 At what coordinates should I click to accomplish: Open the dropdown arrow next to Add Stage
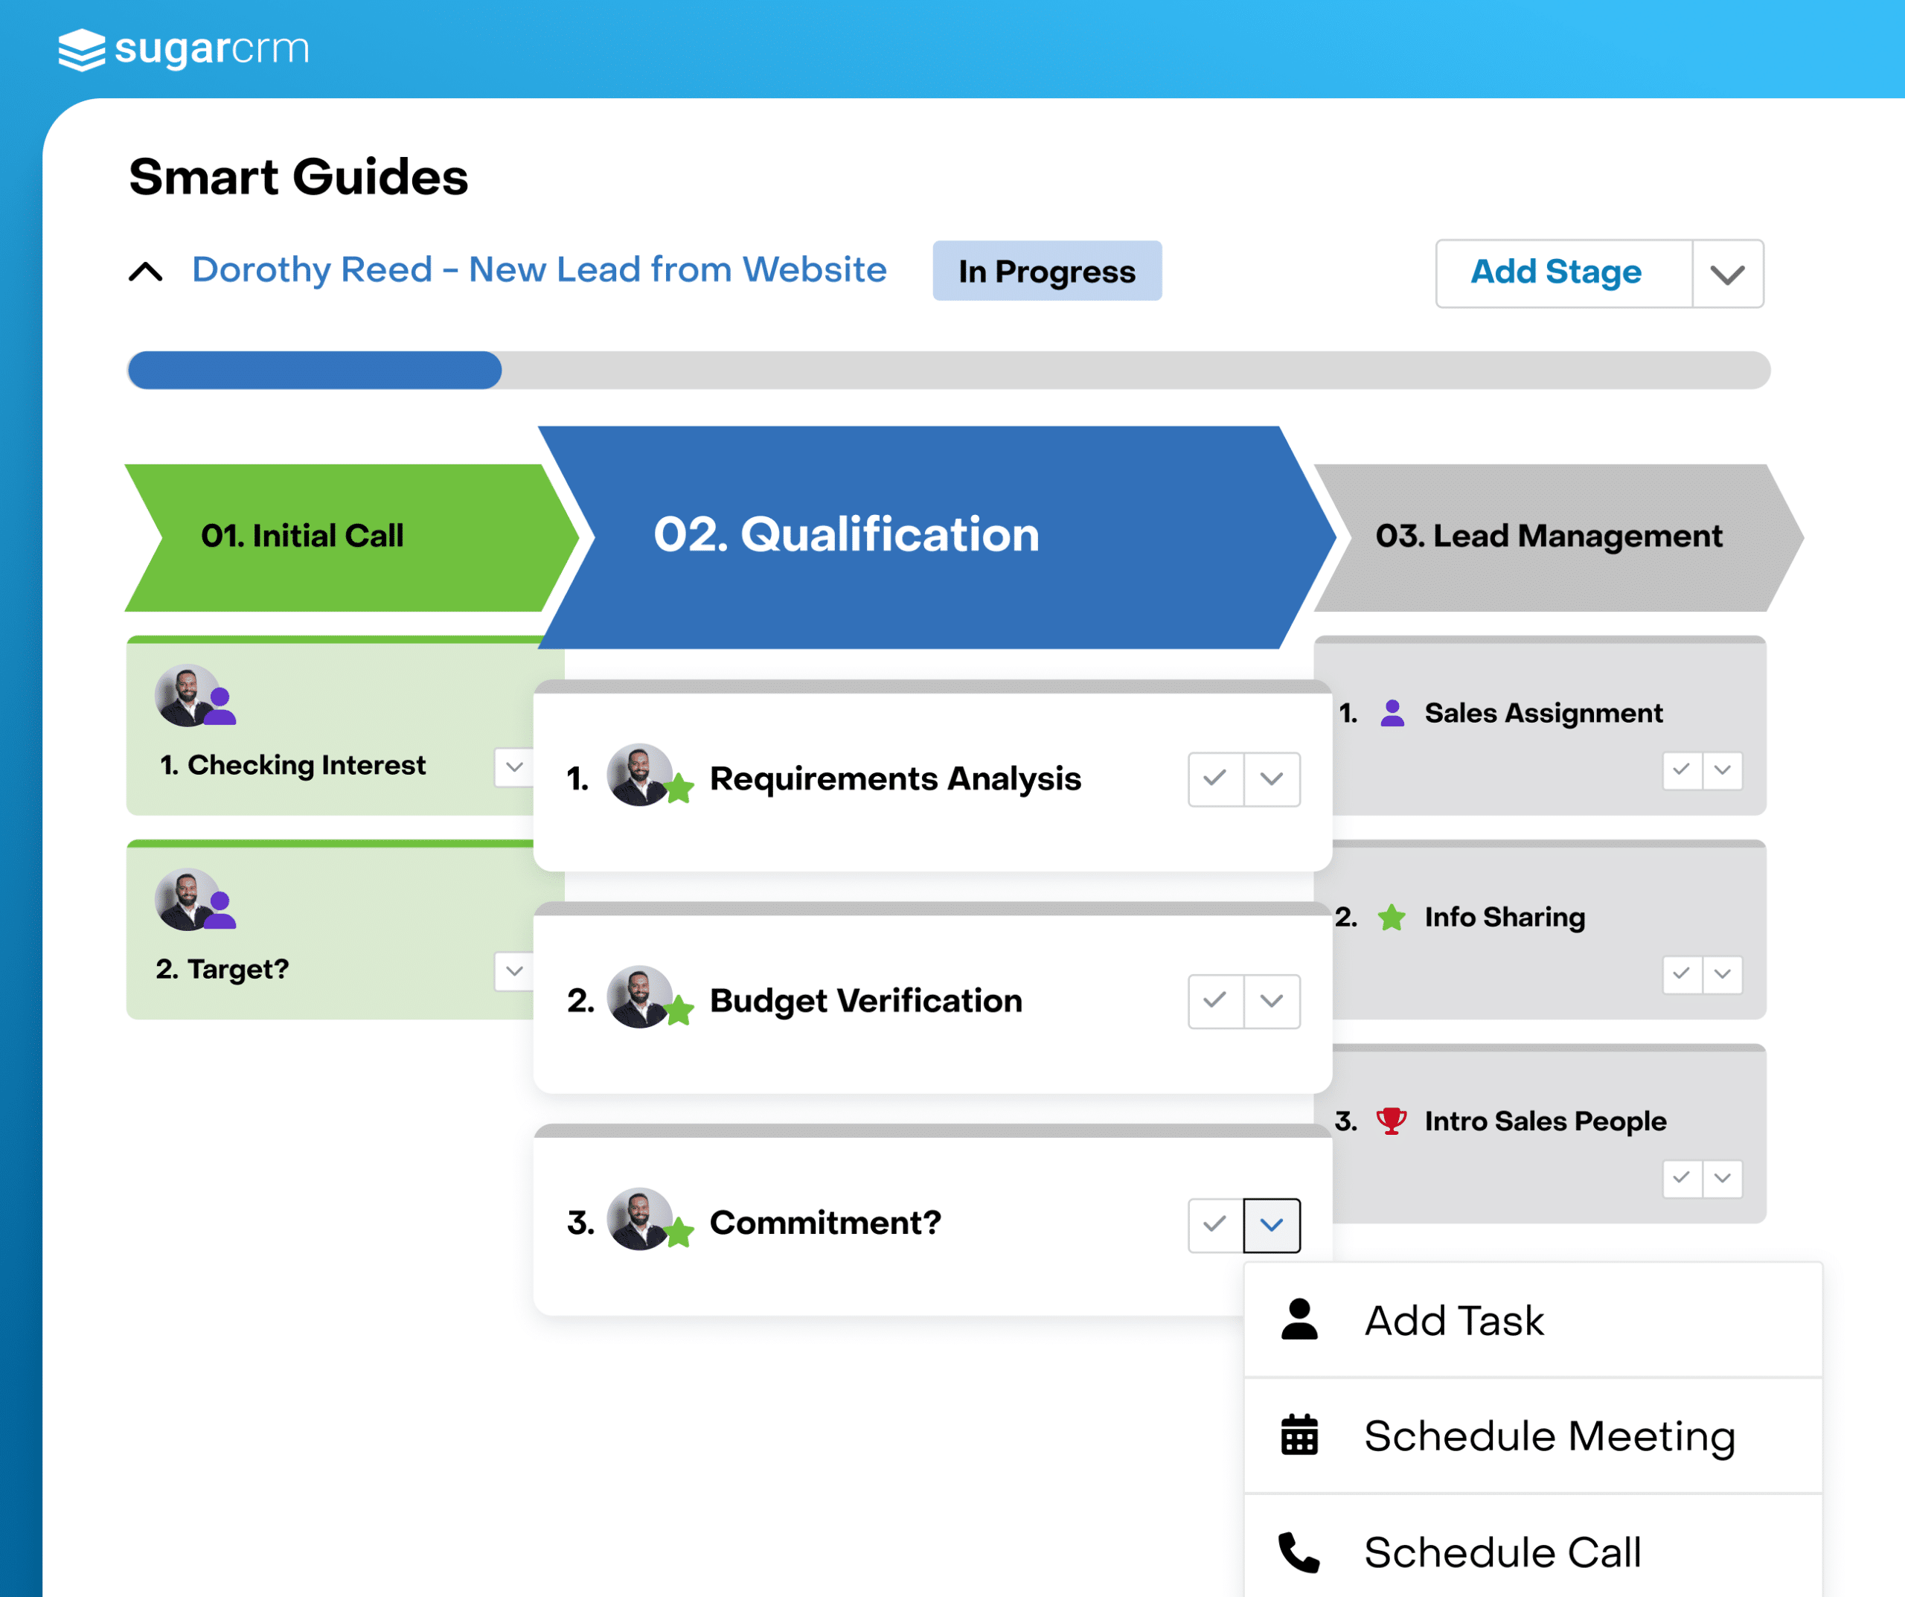click(x=1727, y=274)
